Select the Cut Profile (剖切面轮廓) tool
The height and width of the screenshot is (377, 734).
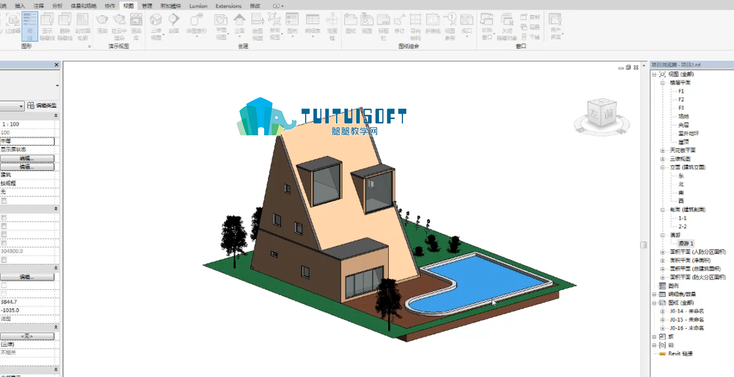(x=83, y=27)
